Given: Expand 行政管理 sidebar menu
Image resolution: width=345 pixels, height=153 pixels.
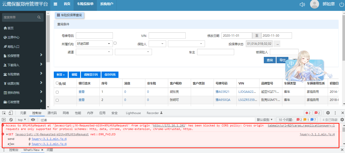Looking at the screenshot, I should pyautogui.click(x=23, y=102).
